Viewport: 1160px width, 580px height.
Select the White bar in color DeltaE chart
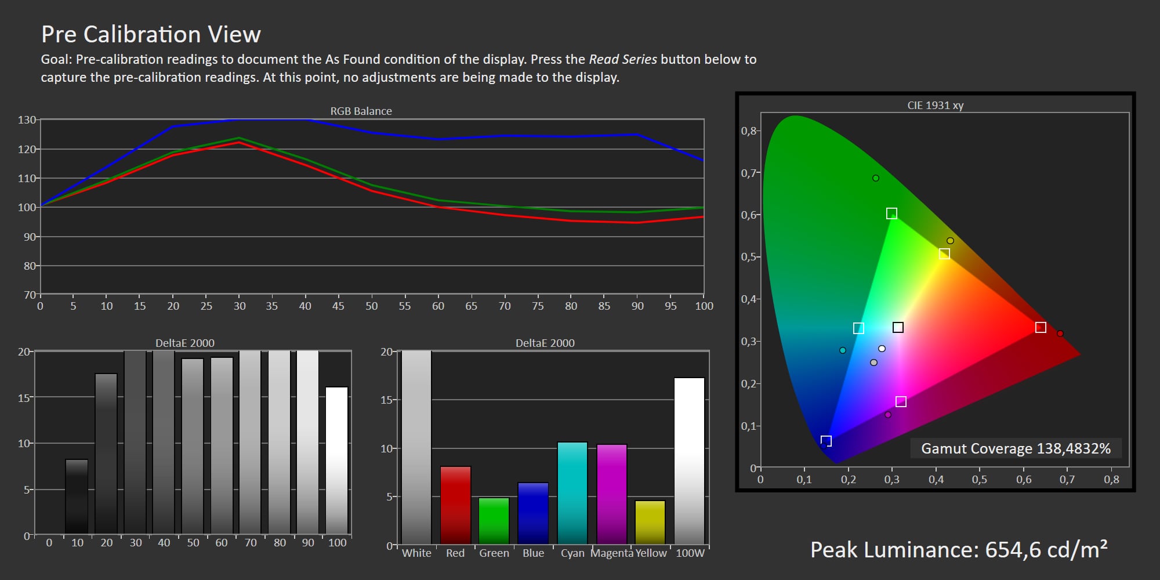tap(416, 447)
